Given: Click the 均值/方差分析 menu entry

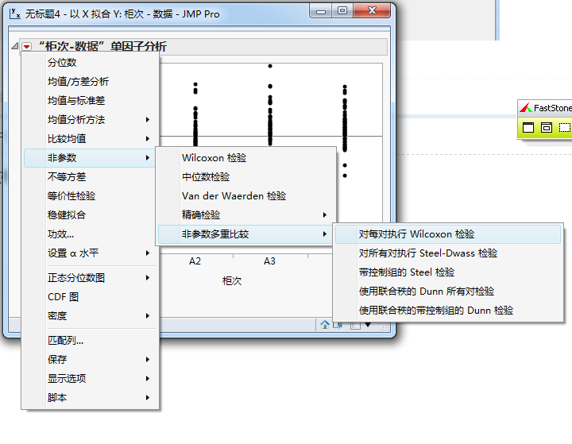Looking at the screenshot, I should (78, 82).
